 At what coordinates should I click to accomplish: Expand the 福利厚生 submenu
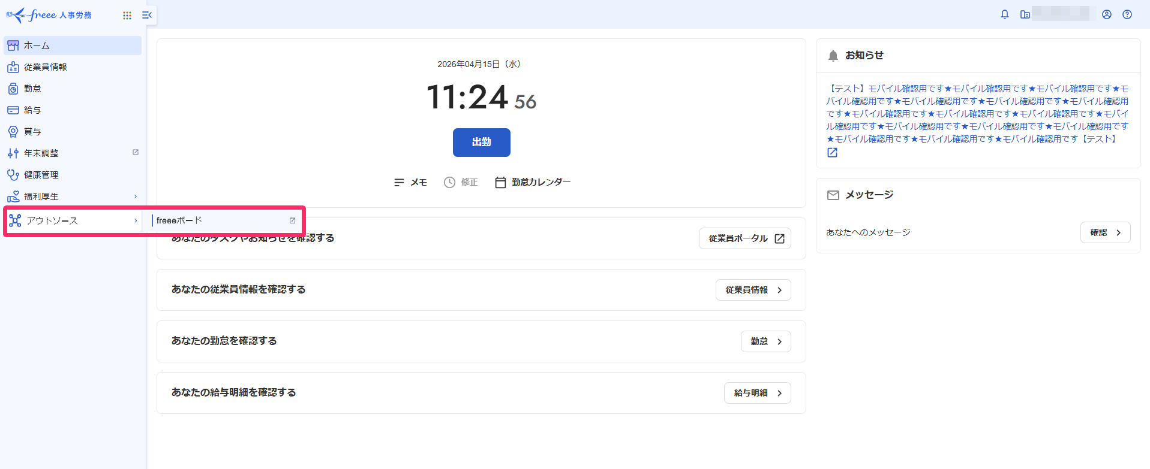point(73,196)
